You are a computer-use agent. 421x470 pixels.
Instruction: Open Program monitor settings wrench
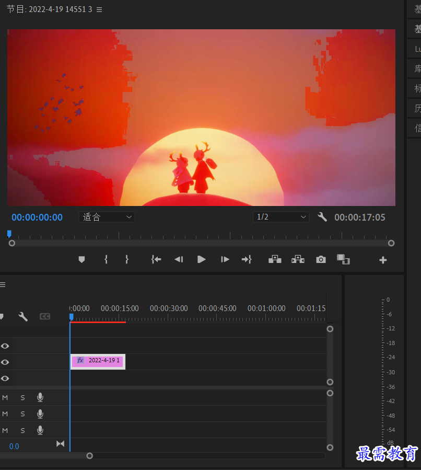322,217
